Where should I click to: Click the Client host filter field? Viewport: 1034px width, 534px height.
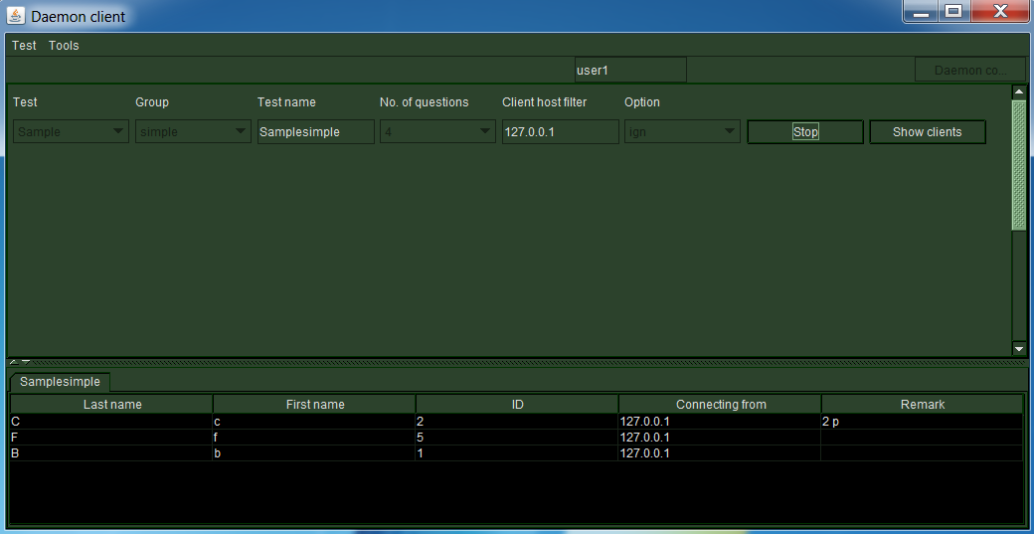point(560,132)
